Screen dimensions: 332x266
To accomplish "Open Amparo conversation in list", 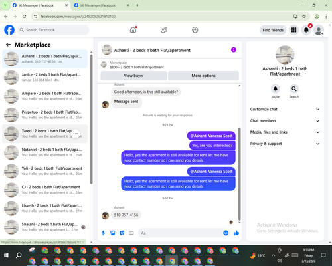I will coord(44,96).
